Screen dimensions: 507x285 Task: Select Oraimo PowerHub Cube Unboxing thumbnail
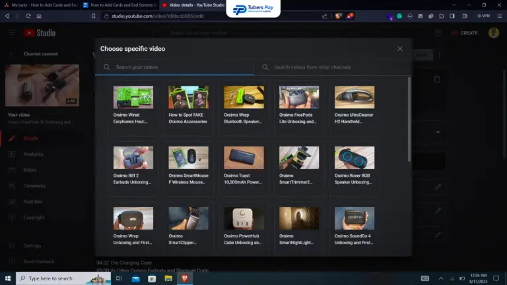[244, 218]
